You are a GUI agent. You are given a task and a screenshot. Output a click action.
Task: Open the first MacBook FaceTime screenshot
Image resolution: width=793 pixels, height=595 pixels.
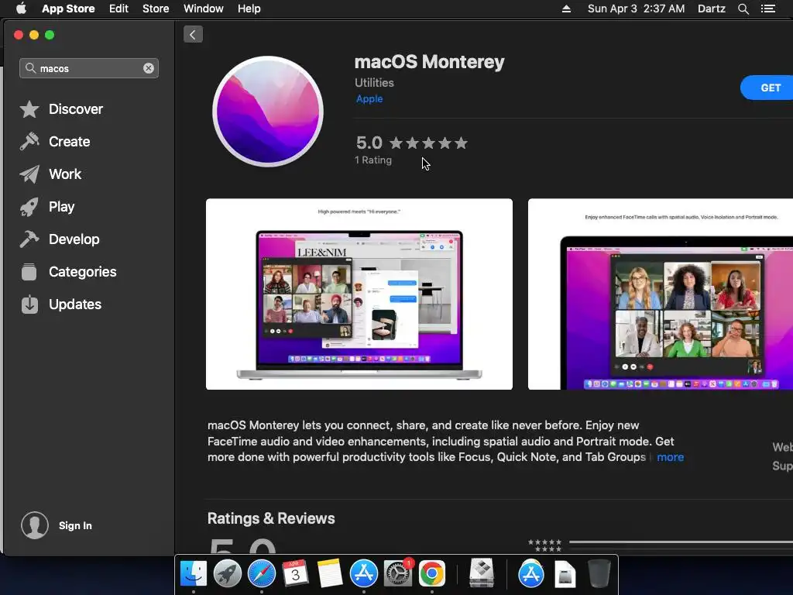coord(359,294)
